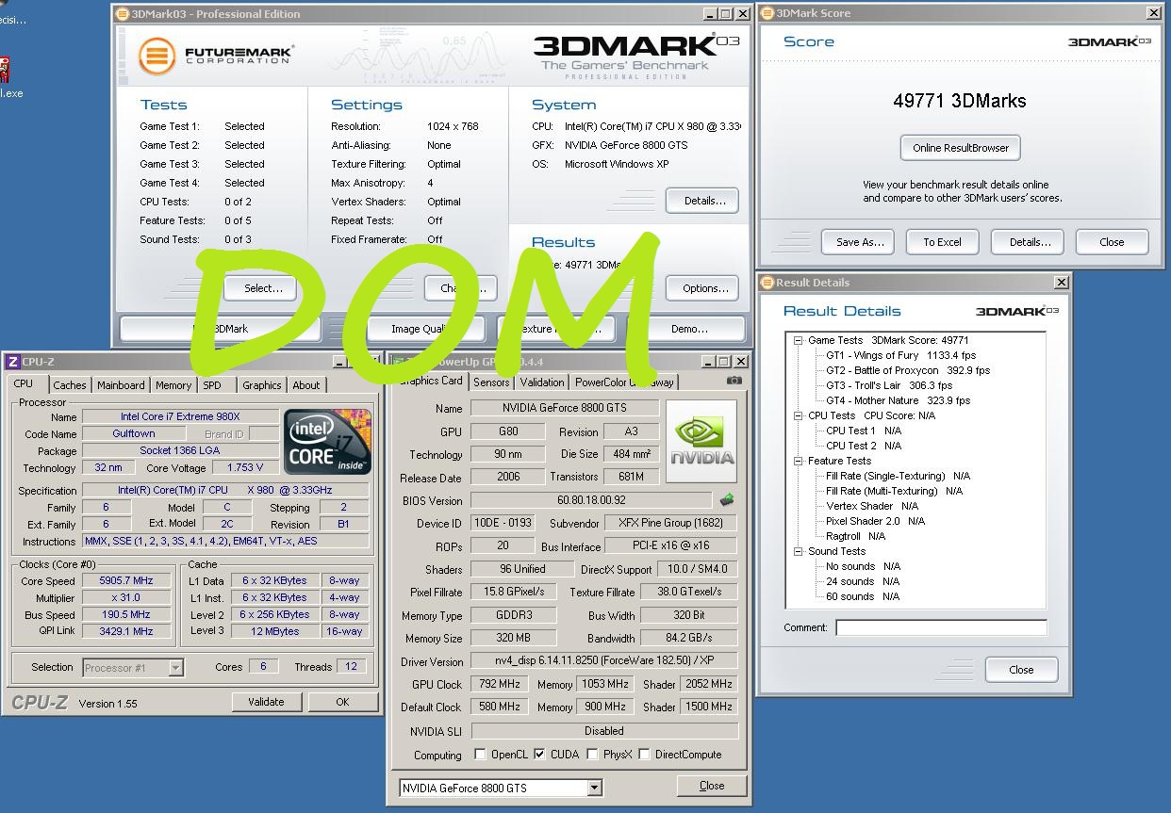This screenshot has width=1171, height=813.
Task: Click the Online ResultBrowser button
Action: click(x=960, y=148)
